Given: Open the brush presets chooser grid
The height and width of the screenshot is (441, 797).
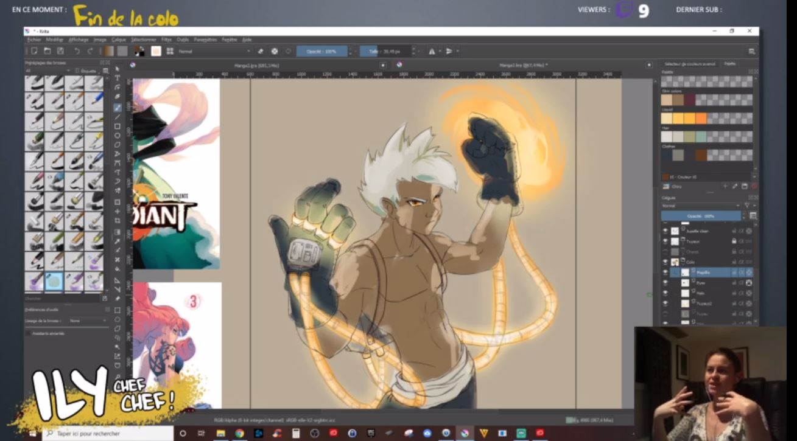Looking at the screenshot, I should click(x=170, y=51).
